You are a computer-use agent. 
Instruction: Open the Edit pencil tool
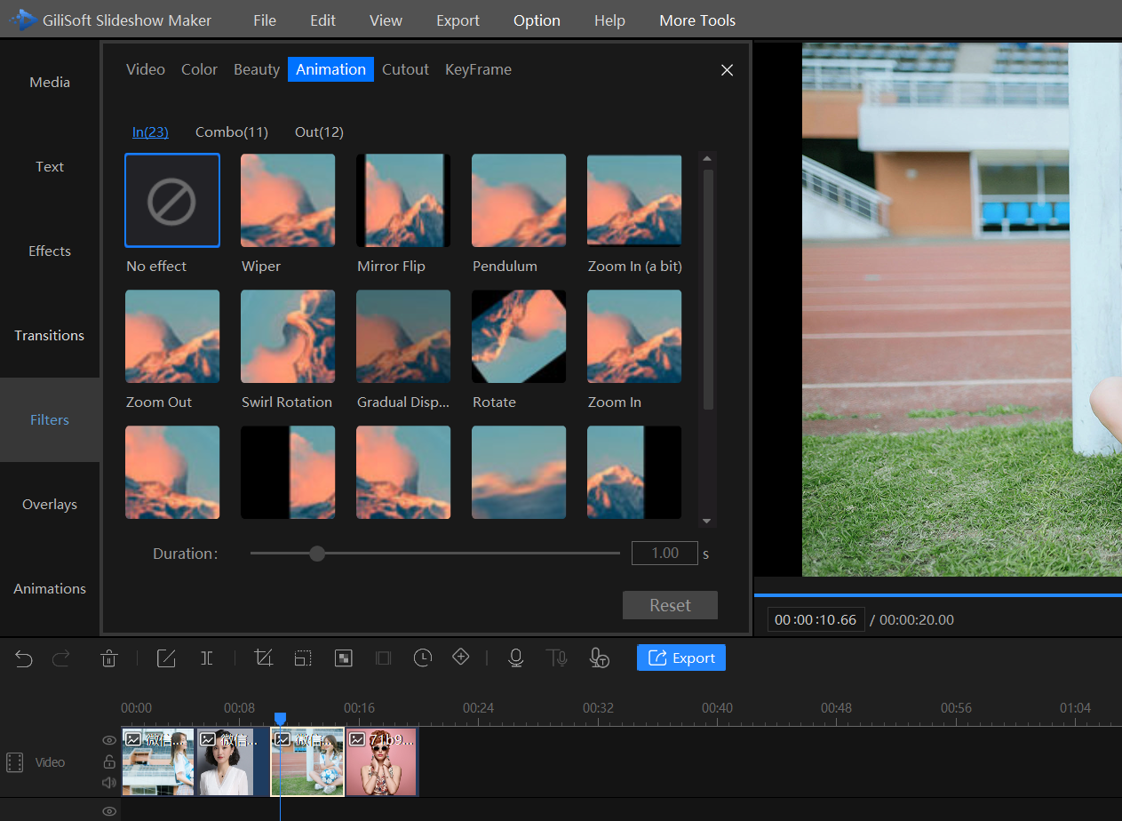pos(166,658)
